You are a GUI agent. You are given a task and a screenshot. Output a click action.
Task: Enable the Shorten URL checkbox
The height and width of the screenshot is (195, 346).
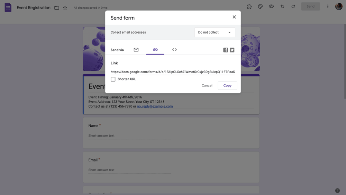pyautogui.click(x=113, y=79)
